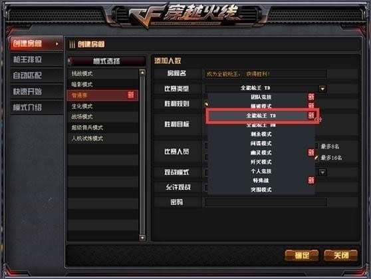Click the 新 badge beside 幽灵模式 option
371x279 pixels.
tap(311, 152)
